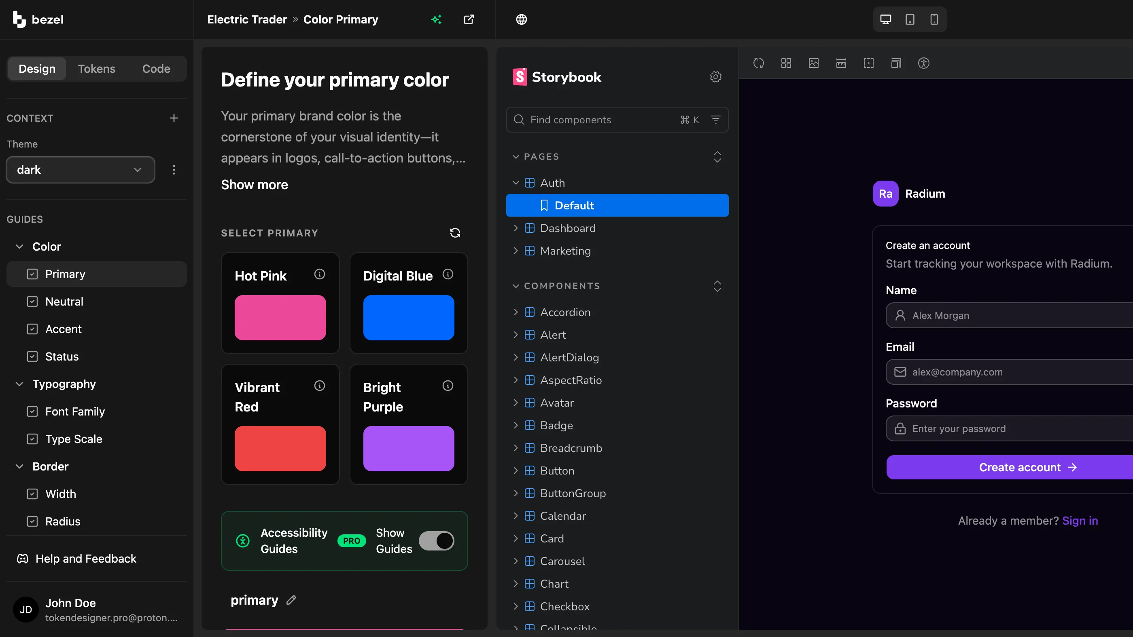Toggle the Neutral guide checkbox
Image resolution: width=1133 pixels, height=637 pixels.
[32, 302]
